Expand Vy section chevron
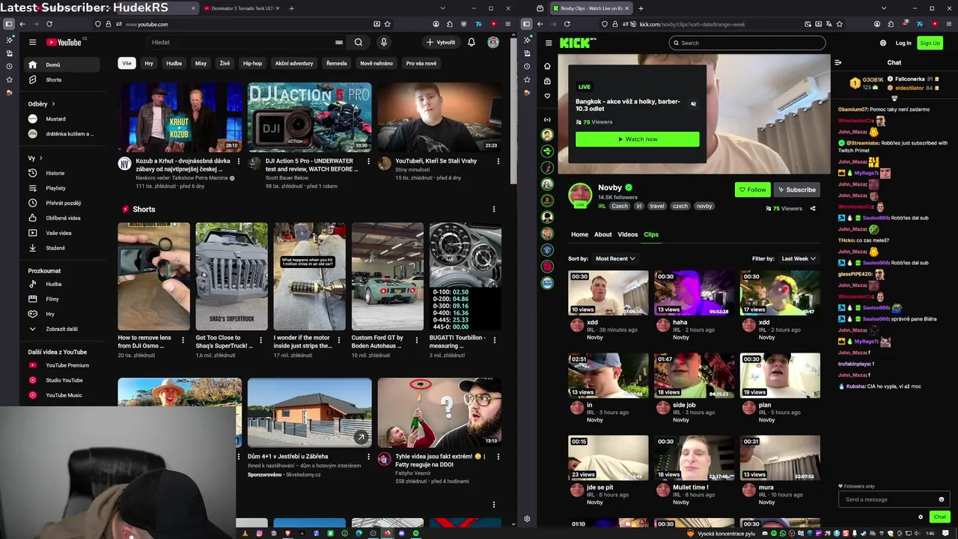958x539 pixels. click(x=40, y=158)
